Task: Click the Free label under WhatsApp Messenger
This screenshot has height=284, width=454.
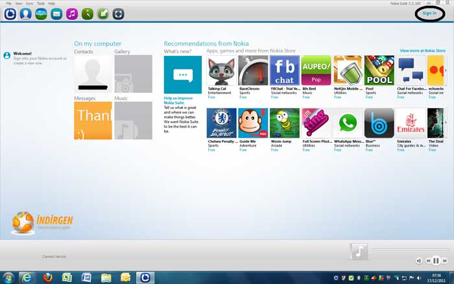Action: [338, 150]
